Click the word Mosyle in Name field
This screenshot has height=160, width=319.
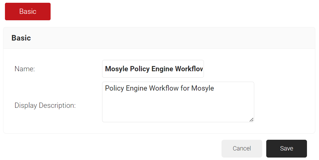click(x=117, y=69)
